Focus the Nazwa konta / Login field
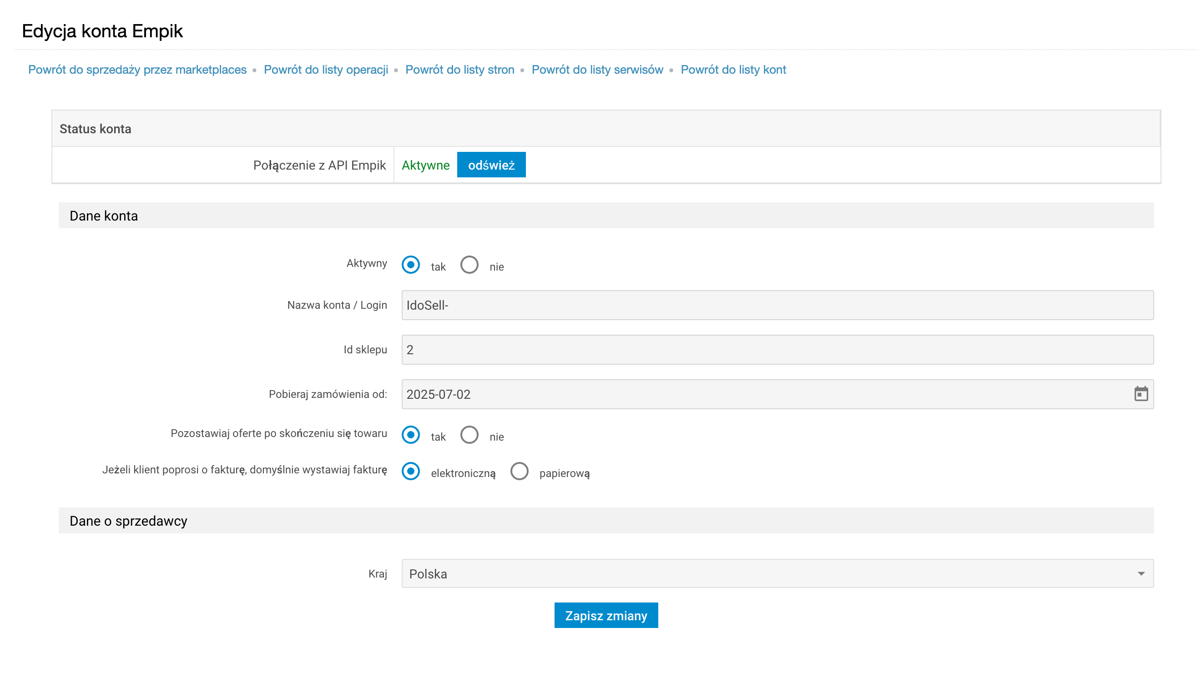The height and width of the screenshot is (693, 1201). point(777,305)
